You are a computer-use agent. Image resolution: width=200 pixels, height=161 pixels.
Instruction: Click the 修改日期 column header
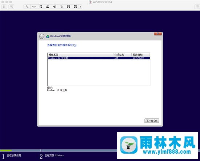141,55
